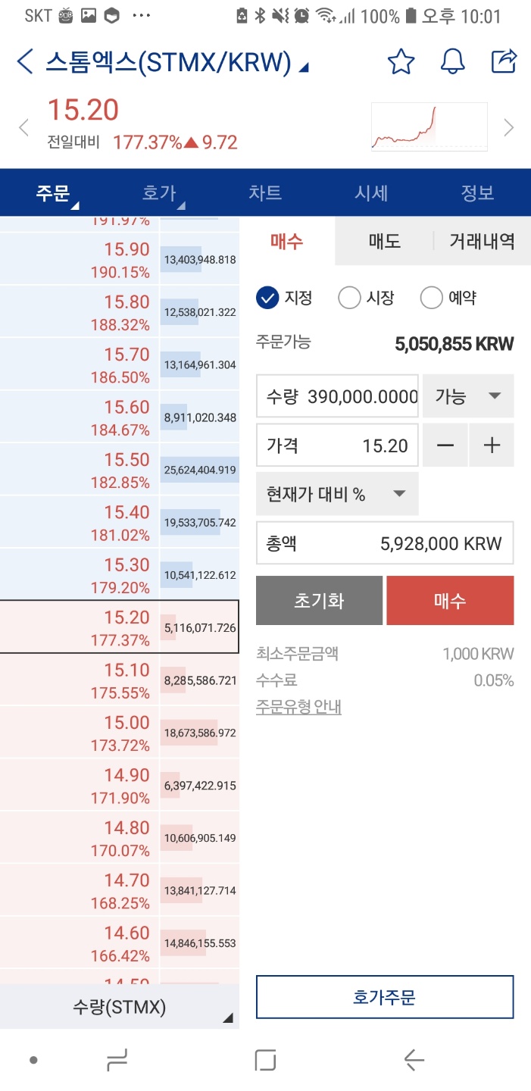The image size is (531, 1091).
Task: Tap the 수량 quantity input field
Action: tap(337, 396)
